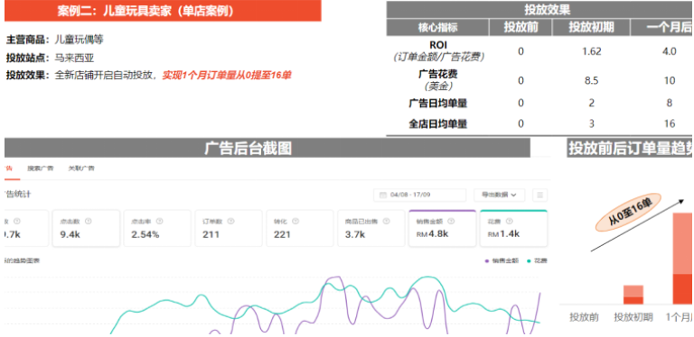This screenshot has width=694, height=337.
Task: Click the ROI row label
Action: click(437, 51)
